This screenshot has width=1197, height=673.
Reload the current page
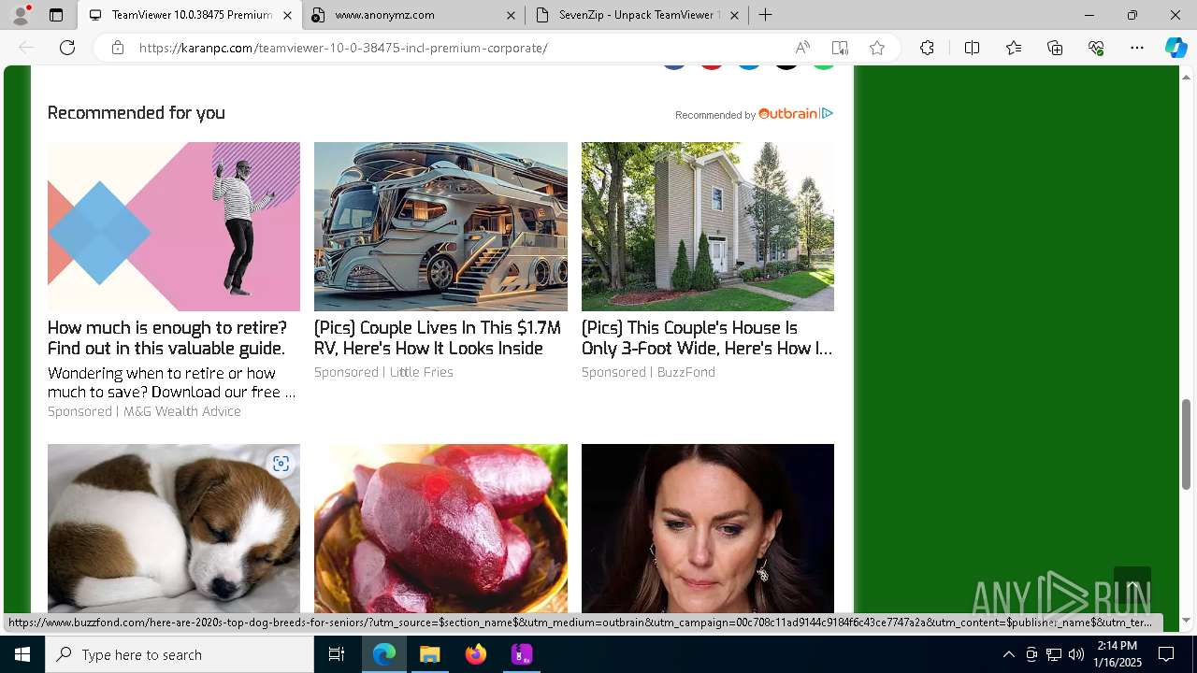(67, 48)
